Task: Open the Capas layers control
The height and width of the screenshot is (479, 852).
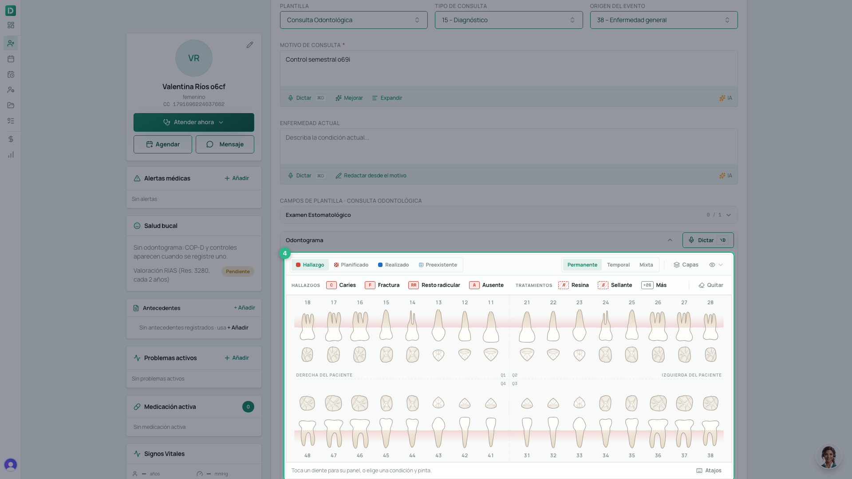Action: pyautogui.click(x=686, y=265)
